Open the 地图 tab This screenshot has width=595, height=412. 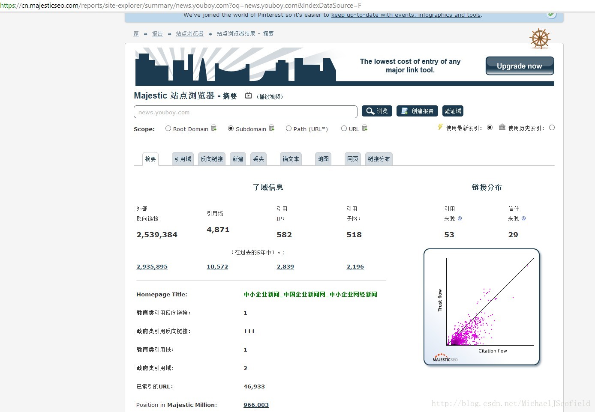click(x=323, y=159)
